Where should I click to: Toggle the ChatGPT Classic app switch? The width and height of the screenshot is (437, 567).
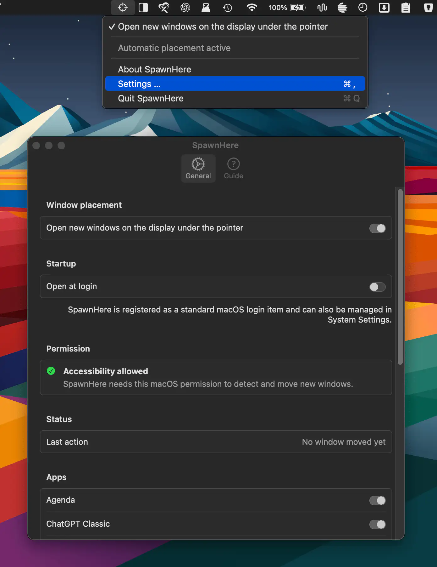pyautogui.click(x=377, y=524)
